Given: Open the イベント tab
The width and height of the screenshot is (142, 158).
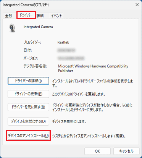Looking at the screenshot, I should (x=56, y=16).
